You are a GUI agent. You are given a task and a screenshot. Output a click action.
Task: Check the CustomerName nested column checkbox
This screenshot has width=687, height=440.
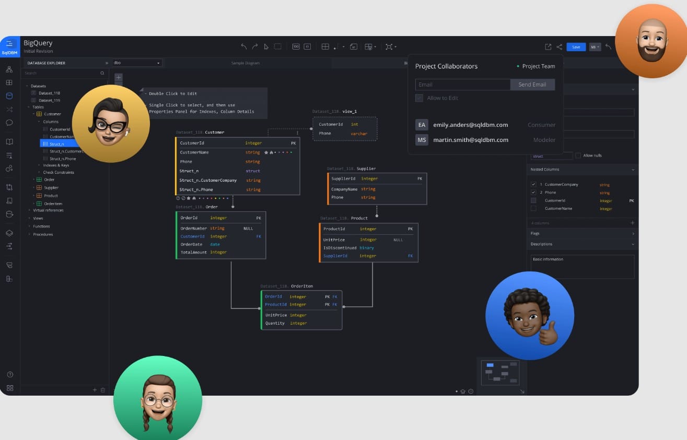coord(533,209)
